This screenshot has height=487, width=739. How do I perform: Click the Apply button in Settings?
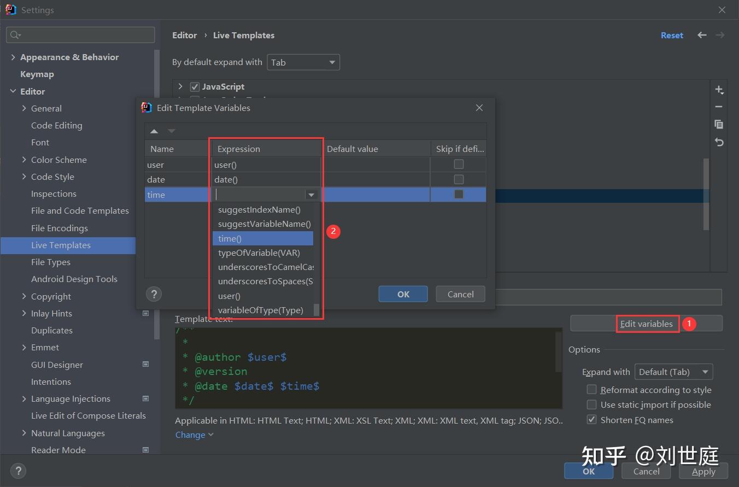point(703,471)
